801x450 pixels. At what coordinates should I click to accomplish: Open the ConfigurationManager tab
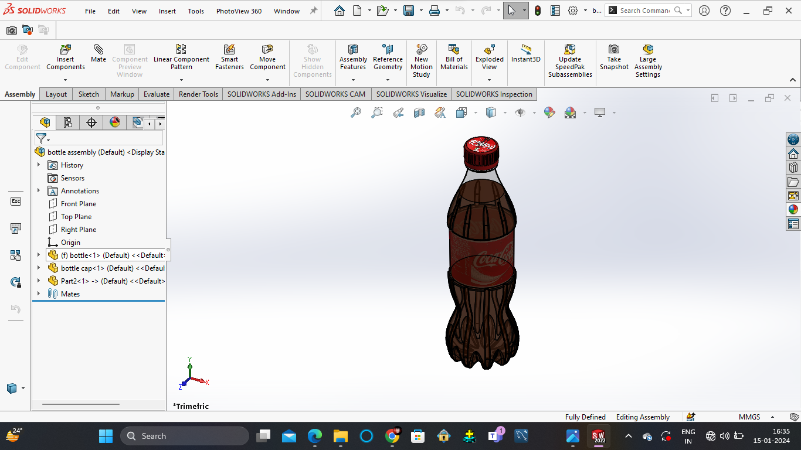tap(91, 122)
